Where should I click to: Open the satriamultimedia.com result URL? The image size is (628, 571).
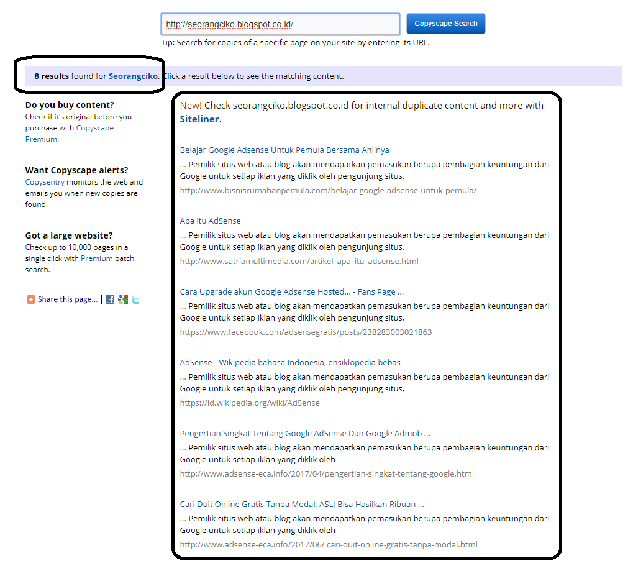coord(299,261)
